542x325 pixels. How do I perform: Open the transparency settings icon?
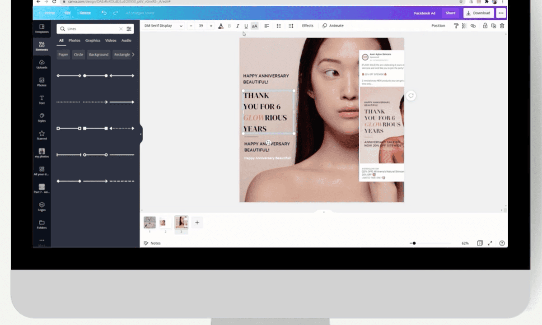click(x=464, y=26)
